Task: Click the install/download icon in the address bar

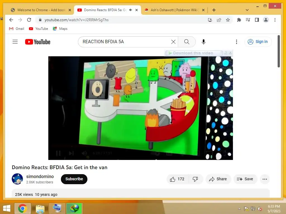Action: 210,20
